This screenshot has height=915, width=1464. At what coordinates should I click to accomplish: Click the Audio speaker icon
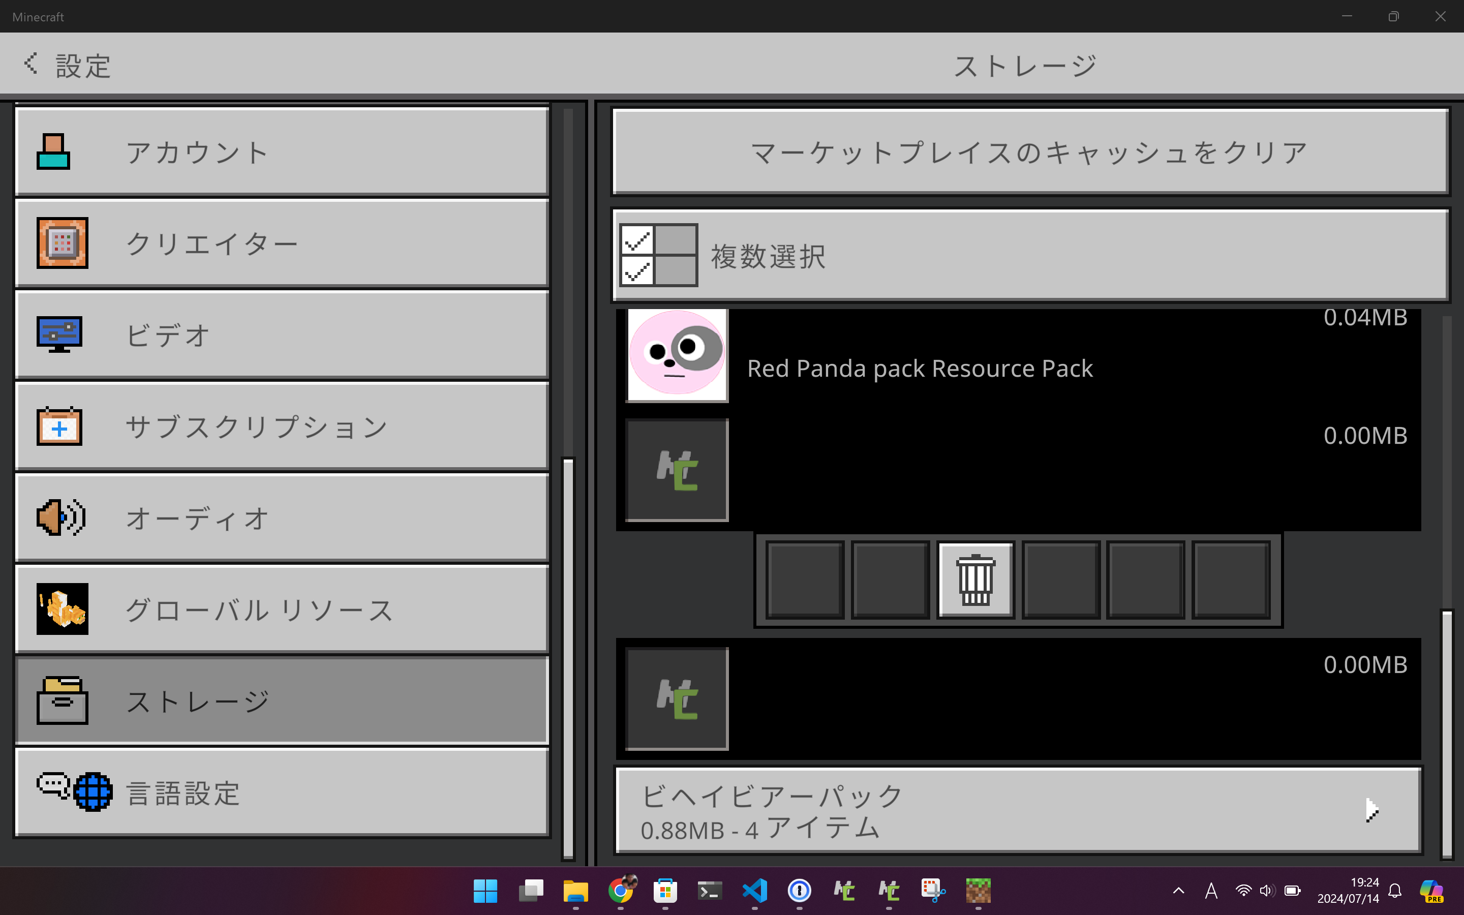click(x=60, y=517)
